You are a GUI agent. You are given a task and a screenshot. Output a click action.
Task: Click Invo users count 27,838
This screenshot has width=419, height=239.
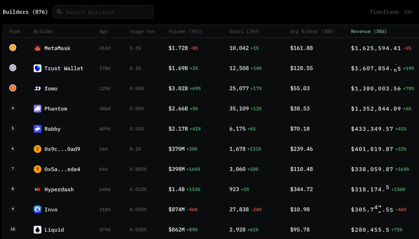coord(239,210)
